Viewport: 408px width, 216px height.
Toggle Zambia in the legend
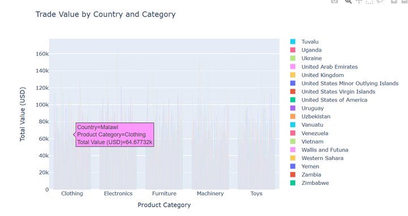point(305,175)
